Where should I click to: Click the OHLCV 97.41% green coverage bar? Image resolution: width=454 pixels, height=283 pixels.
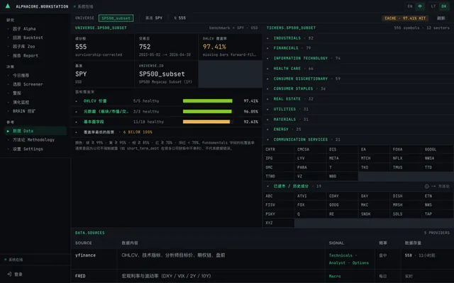(x=207, y=101)
